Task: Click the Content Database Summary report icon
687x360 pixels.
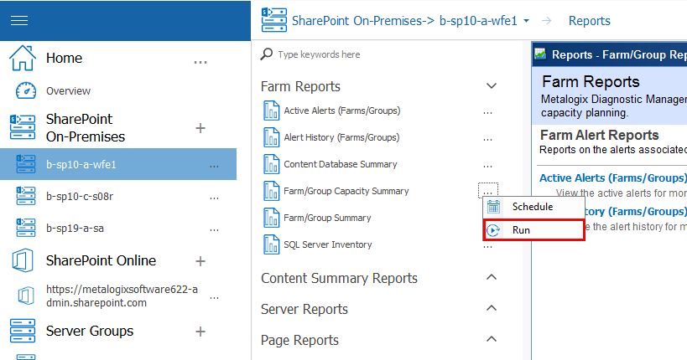Action: (271, 164)
